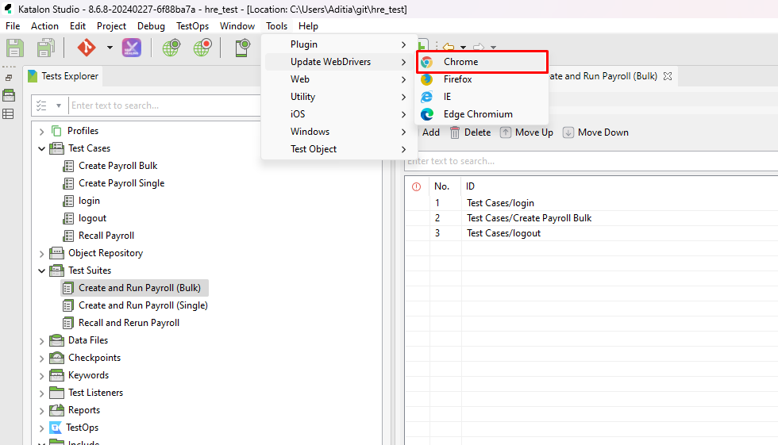Click the Firefox browser icon
Screen dimensions: 778x445
point(427,79)
